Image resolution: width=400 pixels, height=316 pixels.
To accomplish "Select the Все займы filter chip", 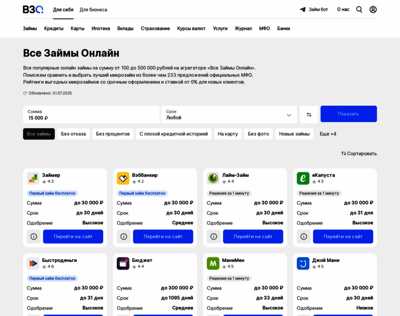I will pyautogui.click(x=39, y=134).
